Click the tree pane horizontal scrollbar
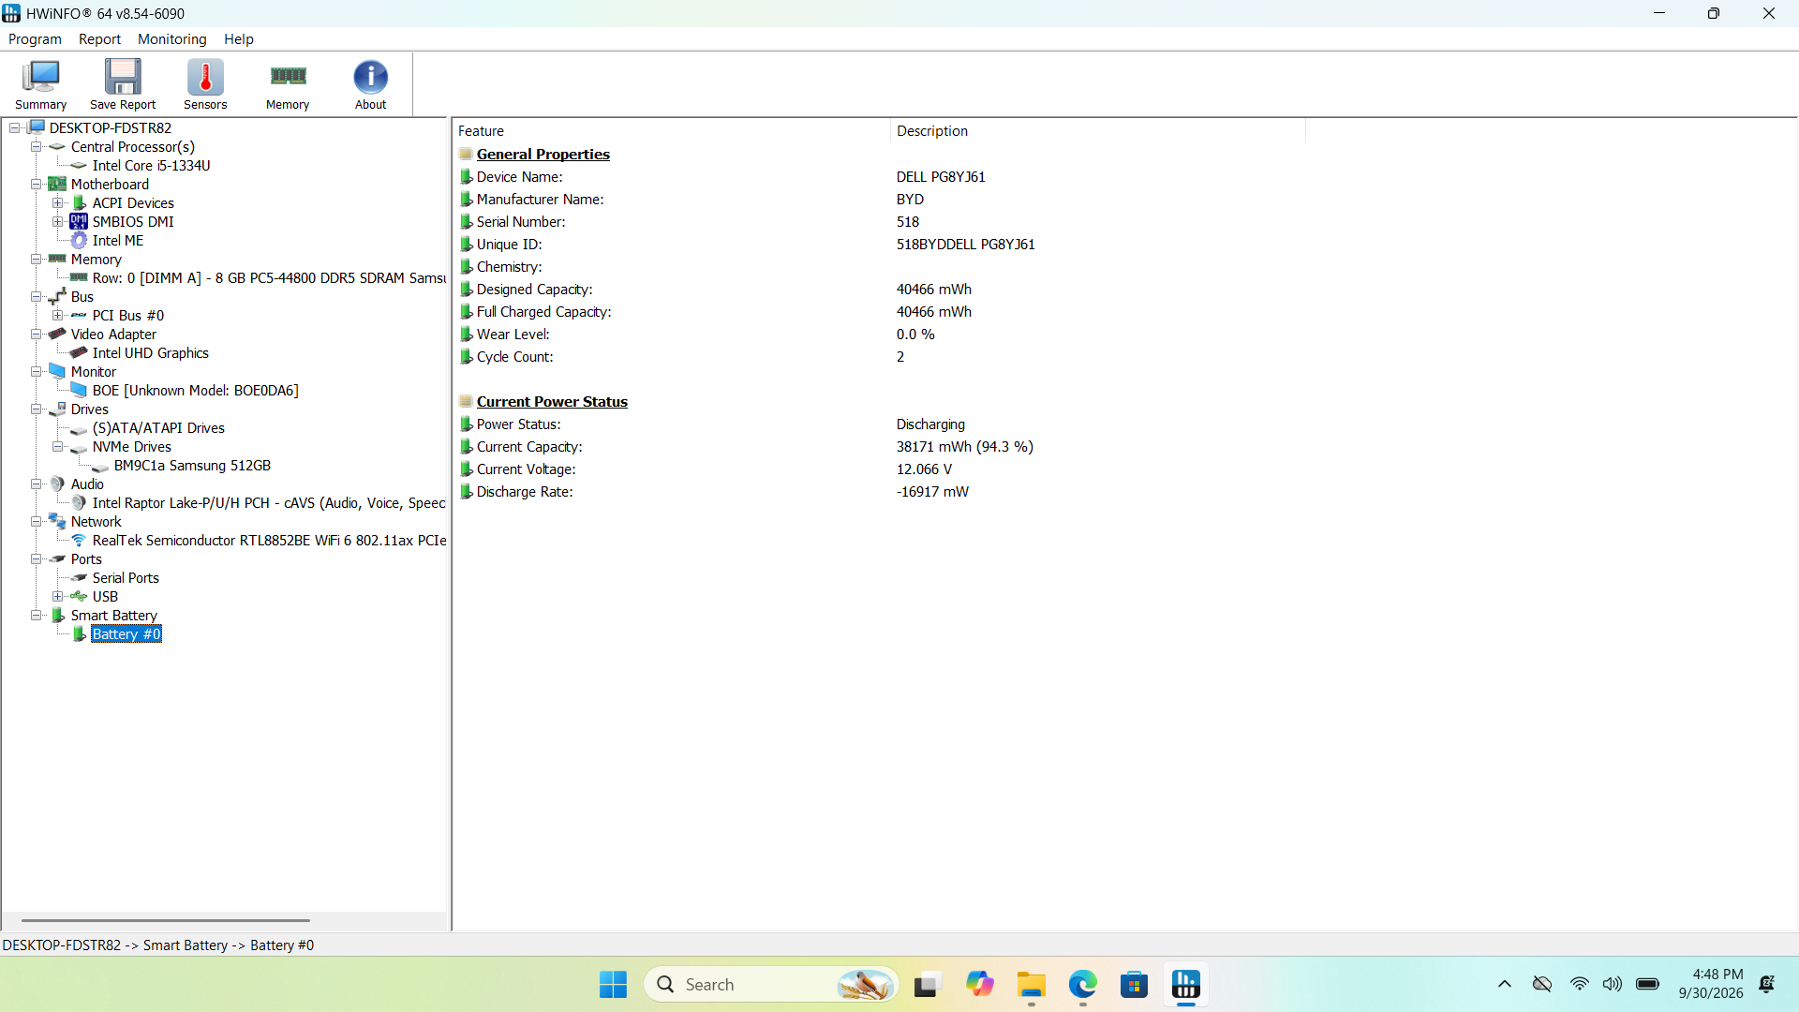 click(165, 920)
